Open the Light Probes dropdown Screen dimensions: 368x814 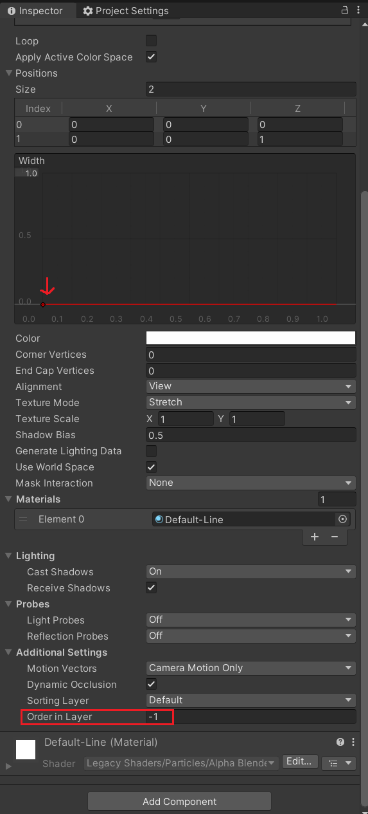(x=251, y=620)
